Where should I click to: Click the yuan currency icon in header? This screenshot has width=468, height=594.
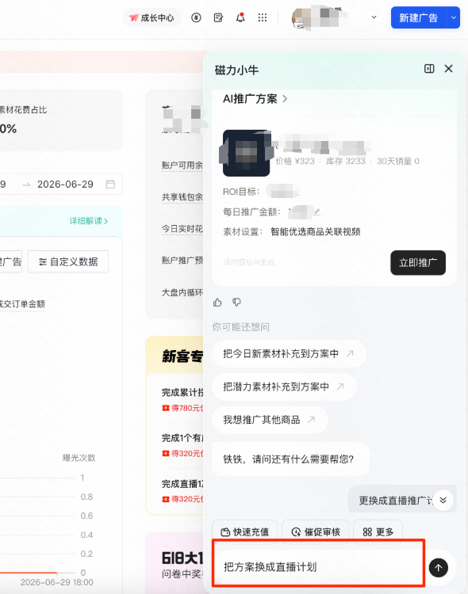(x=196, y=17)
